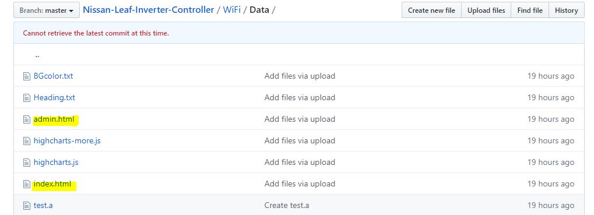The width and height of the screenshot is (594, 215).
Task: Choose the Upload files button
Action: pos(486,10)
